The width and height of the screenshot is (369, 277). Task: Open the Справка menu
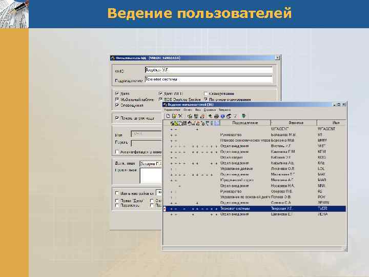[x=210, y=110]
